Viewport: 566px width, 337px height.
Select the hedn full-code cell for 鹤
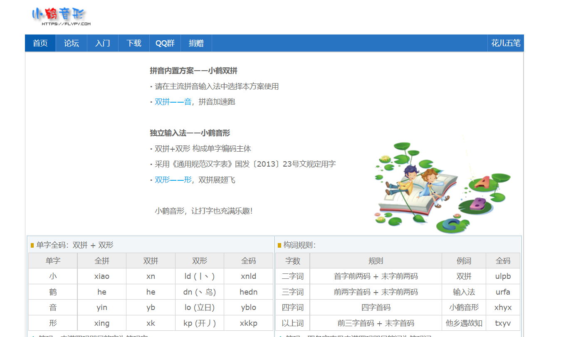click(248, 292)
